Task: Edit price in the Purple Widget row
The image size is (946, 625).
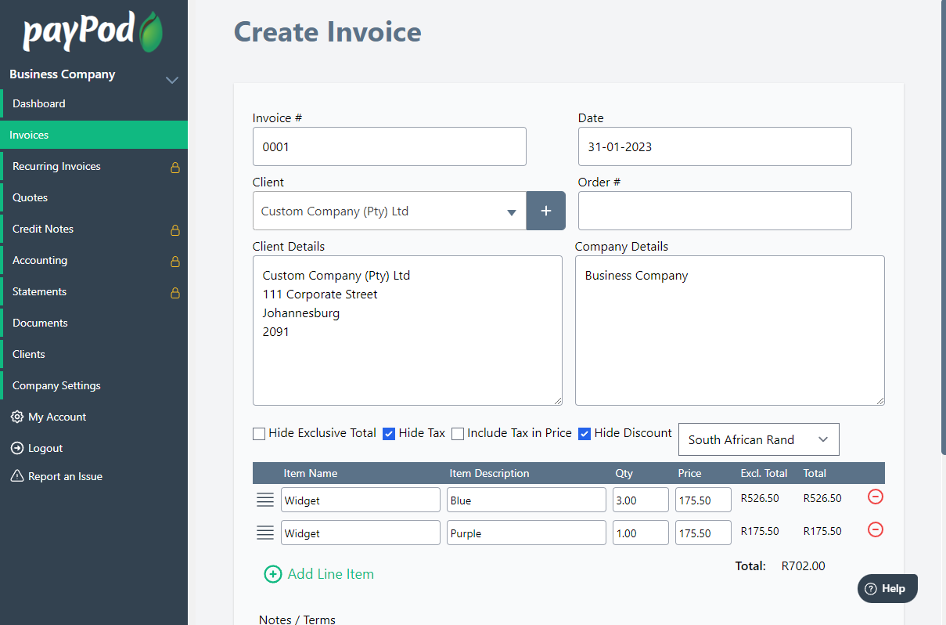Action: [x=703, y=533]
